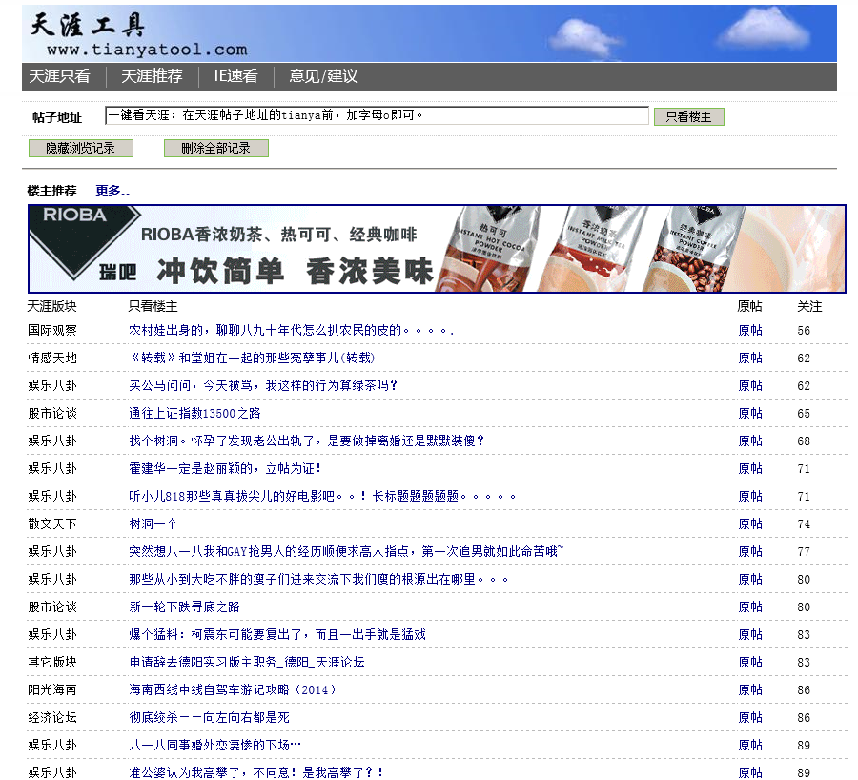
Task: Click the 阳光海南 board label
Action: pyautogui.click(x=52, y=689)
